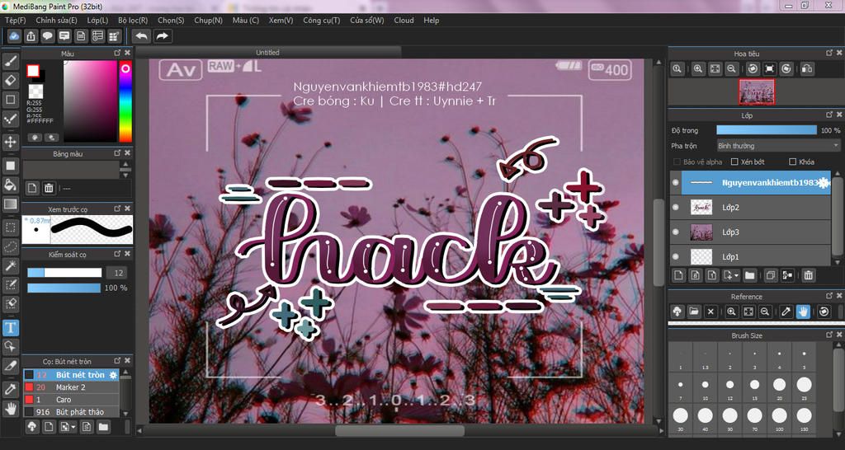Delete layer with the Layer panel trash icon
This screenshot has width=845, height=450.
(809, 275)
